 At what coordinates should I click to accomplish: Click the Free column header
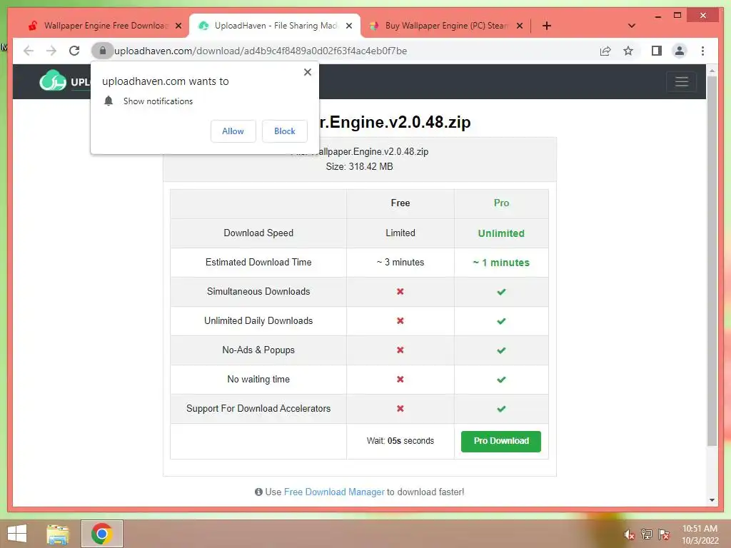400,203
